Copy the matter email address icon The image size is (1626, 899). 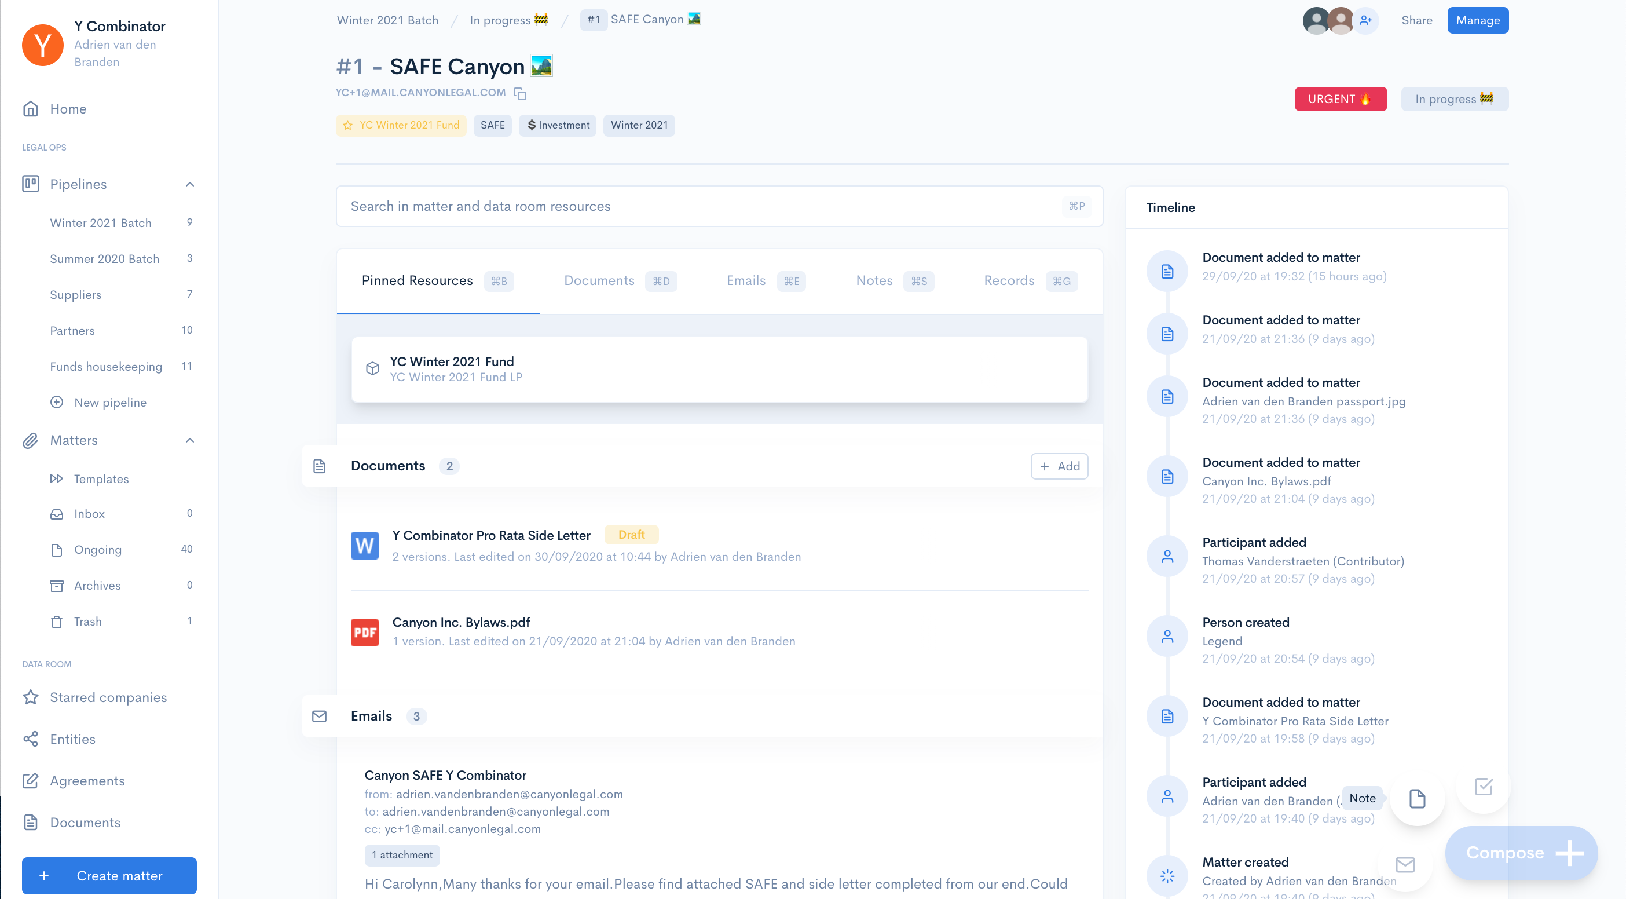(520, 93)
